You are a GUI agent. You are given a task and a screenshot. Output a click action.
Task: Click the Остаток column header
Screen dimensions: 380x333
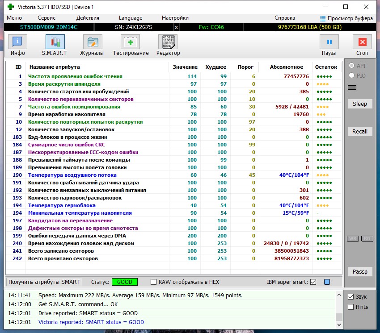click(x=326, y=67)
